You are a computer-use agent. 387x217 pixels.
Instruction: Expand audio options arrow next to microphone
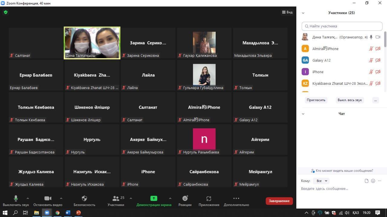28,198
